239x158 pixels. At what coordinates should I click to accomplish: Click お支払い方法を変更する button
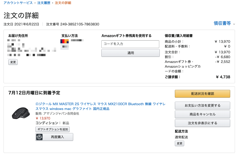[x=203, y=105]
